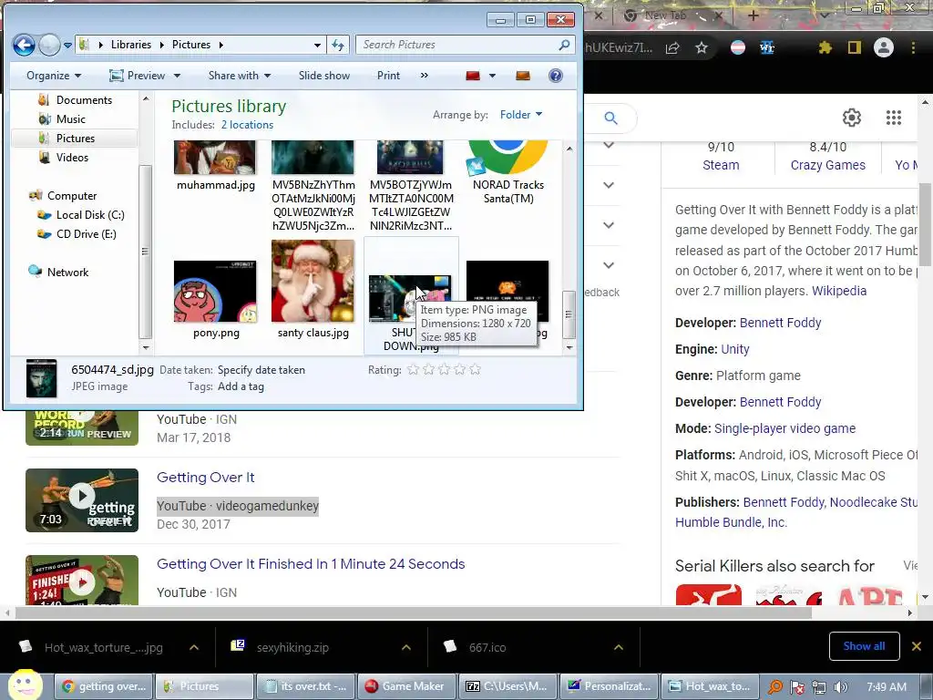Set rating to fifth star
Viewport: 933px width, 700px height.
(x=475, y=370)
